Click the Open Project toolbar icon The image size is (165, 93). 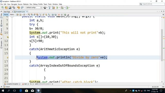point(10,7)
